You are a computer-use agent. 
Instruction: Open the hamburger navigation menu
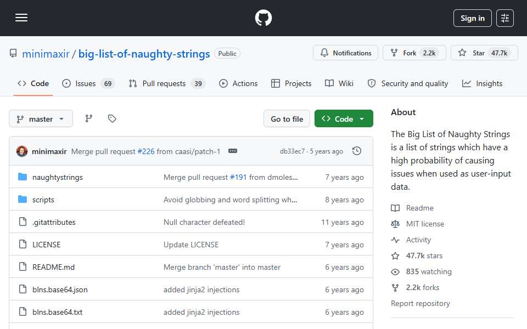[x=21, y=18]
